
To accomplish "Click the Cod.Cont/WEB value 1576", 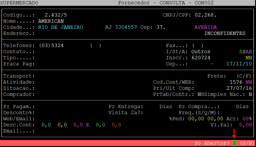I will coord(236,82).
